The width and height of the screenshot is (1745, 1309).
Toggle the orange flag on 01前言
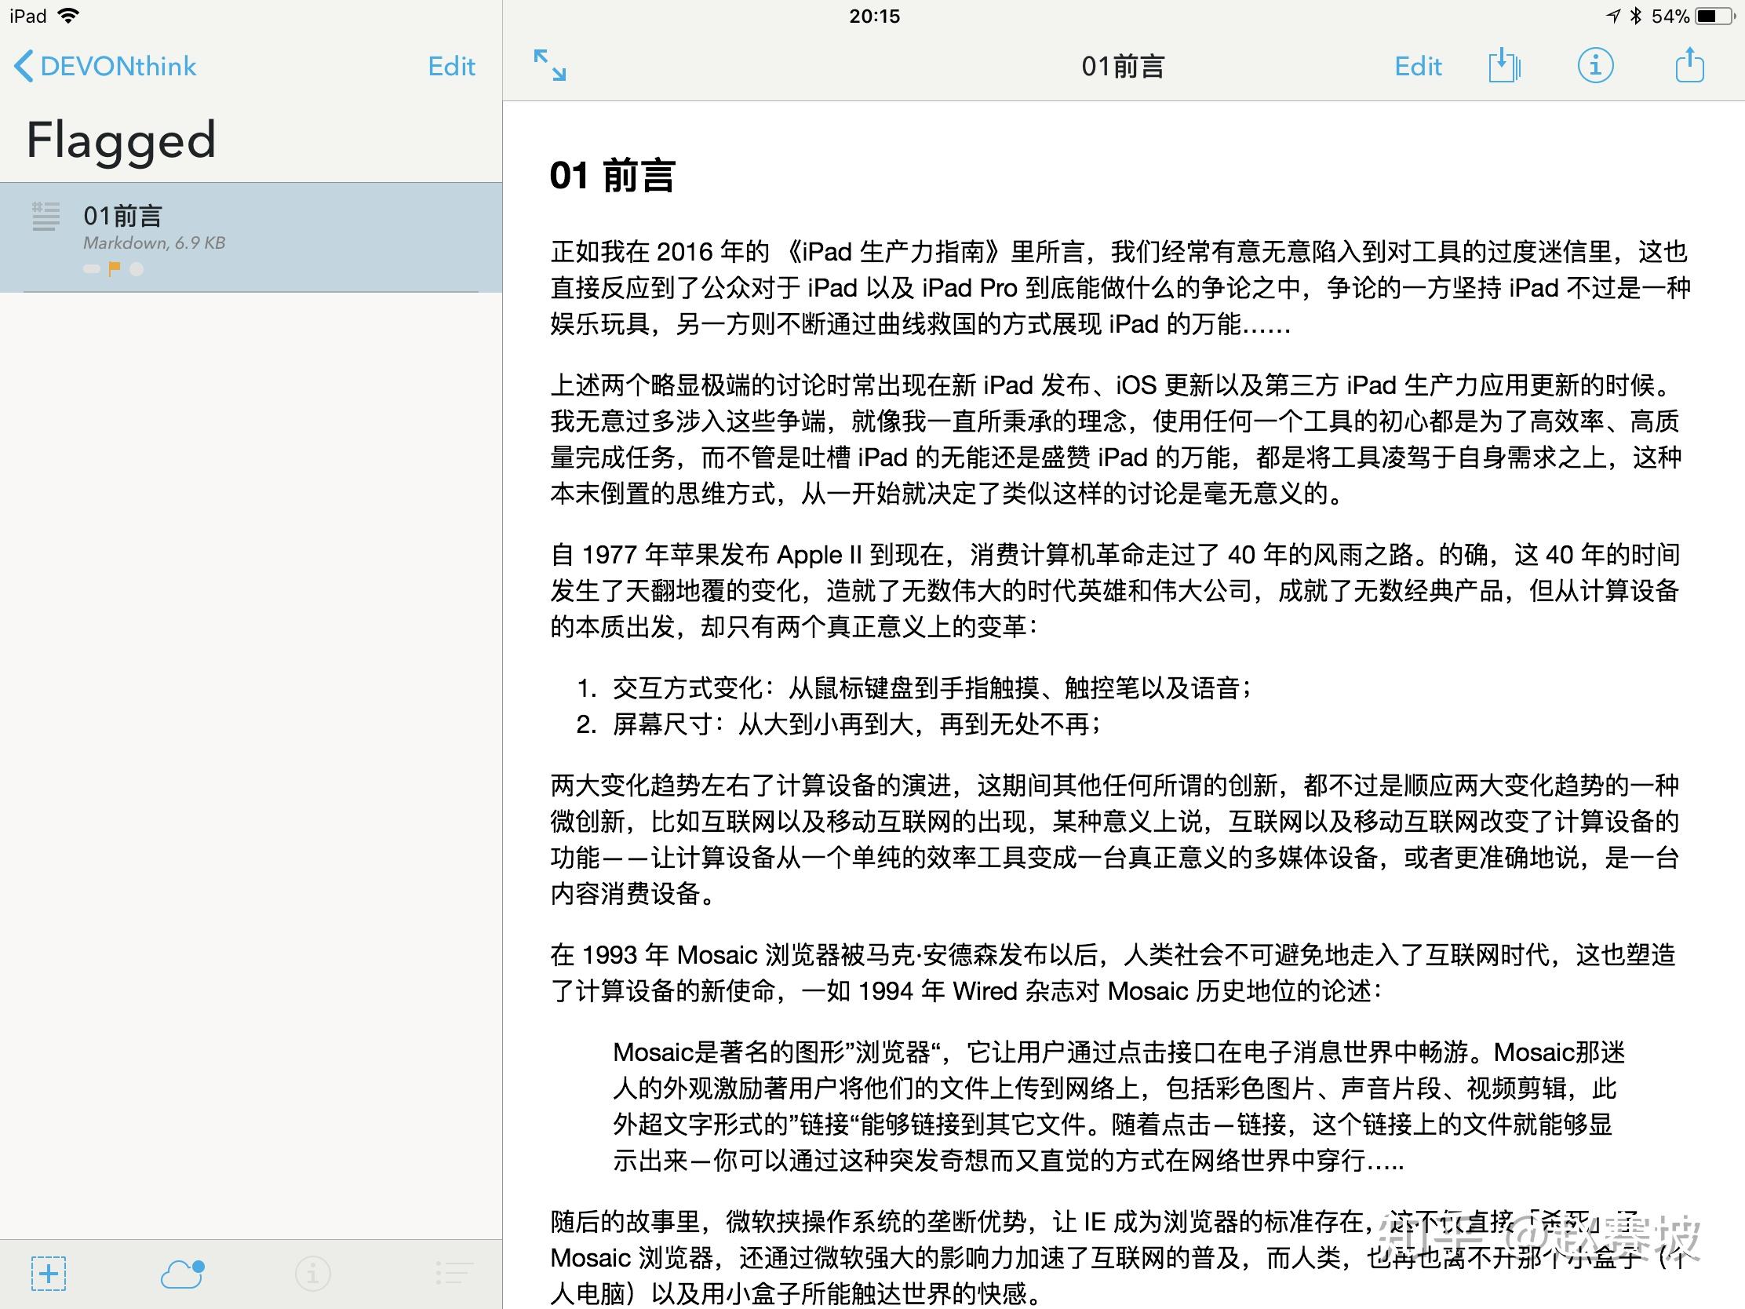pos(115,269)
